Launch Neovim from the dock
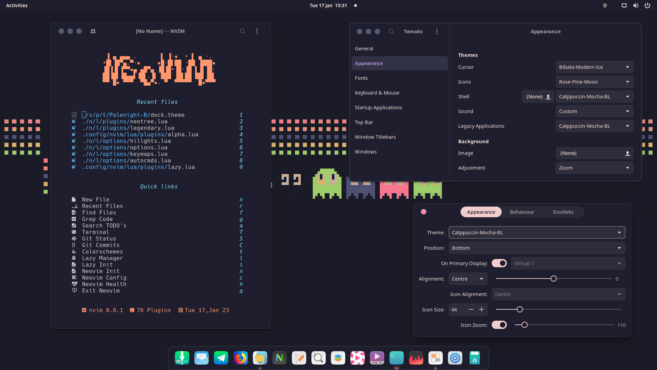Image resolution: width=657 pixels, height=370 pixels. (280, 358)
